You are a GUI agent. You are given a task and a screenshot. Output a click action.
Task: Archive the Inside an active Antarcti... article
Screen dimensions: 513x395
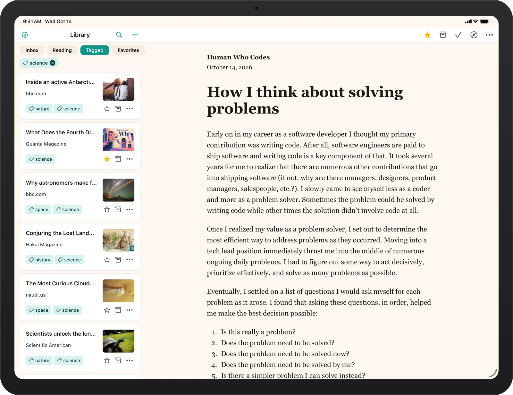[x=118, y=109]
